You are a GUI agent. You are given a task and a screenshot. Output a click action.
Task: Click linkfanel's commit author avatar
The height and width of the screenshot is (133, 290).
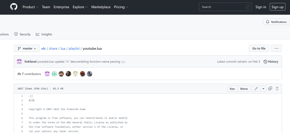19,62
